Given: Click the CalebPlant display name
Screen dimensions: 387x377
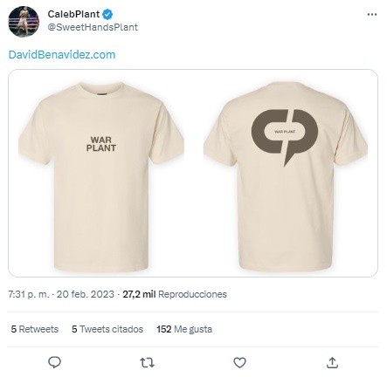Looking at the screenshot, I should coord(73,14).
